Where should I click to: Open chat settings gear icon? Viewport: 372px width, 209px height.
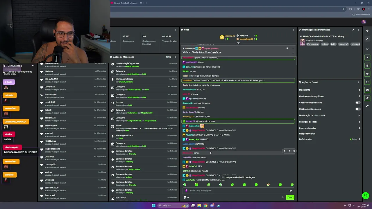[x=282, y=197]
